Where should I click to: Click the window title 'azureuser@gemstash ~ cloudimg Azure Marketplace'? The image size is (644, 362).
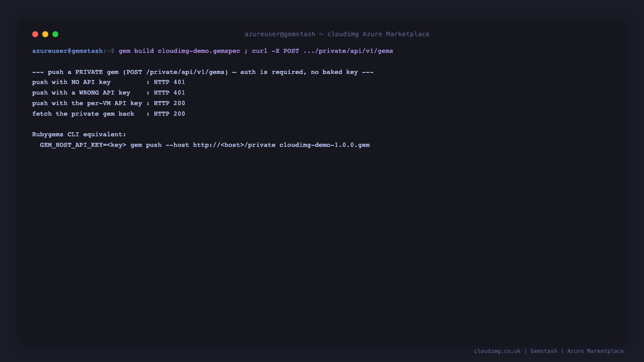(x=337, y=34)
